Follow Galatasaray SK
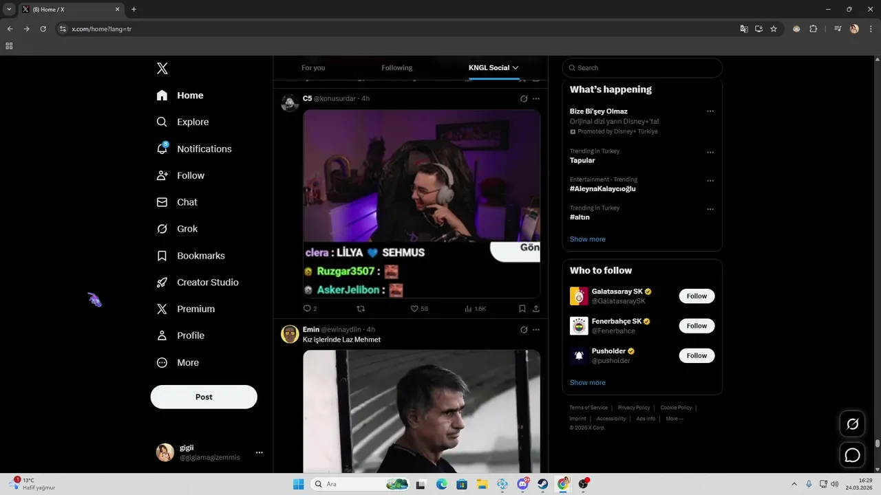Image resolution: width=881 pixels, height=495 pixels. 697,296
